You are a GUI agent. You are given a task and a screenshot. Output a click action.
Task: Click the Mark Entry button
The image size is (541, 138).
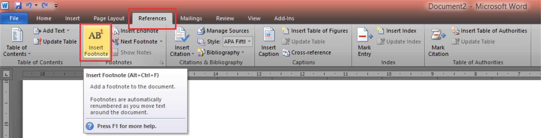pos(364,42)
